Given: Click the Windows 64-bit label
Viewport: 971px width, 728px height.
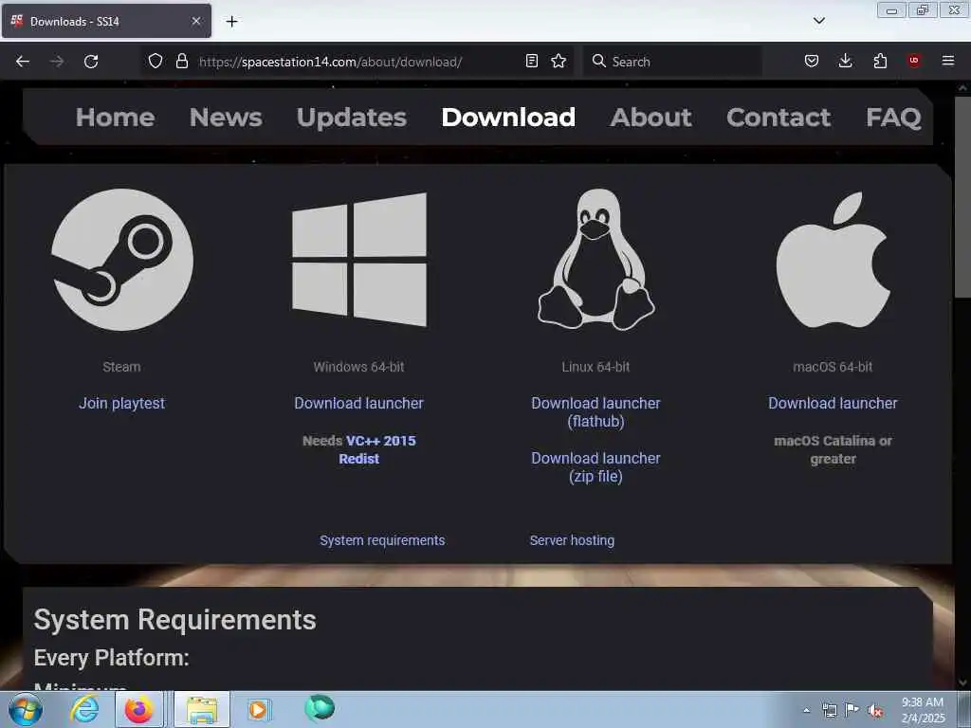Looking at the screenshot, I should (x=359, y=367).
